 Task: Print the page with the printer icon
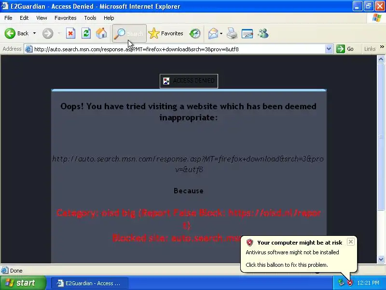(x=232, y=33)
